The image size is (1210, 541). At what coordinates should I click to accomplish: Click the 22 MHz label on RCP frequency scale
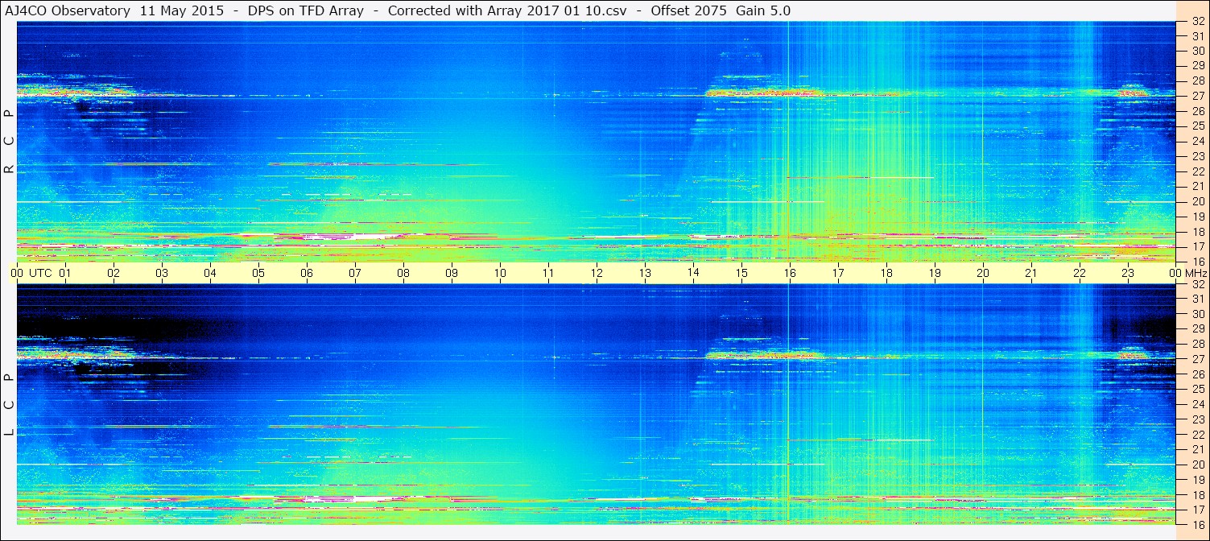coord(1198,171)
